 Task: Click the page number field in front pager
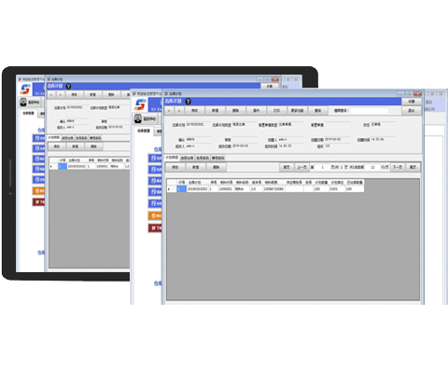323,167
